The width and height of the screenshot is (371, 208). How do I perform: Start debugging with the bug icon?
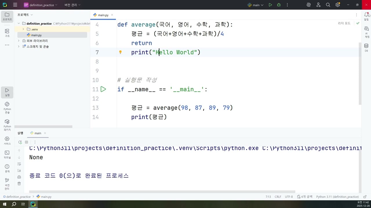[x=279, y=5]
